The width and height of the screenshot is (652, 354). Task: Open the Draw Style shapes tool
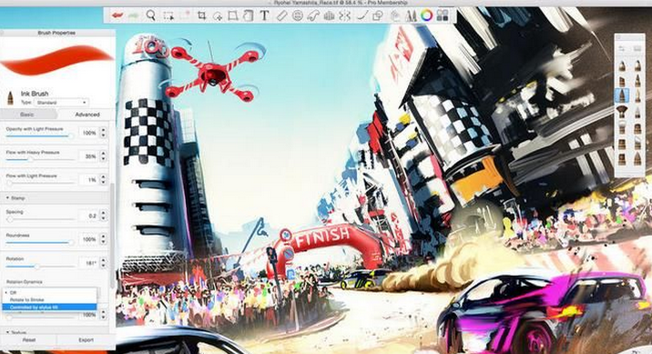[x=378, y=15]
